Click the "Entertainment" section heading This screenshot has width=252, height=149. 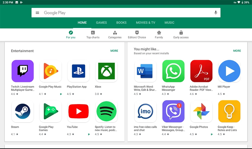pos(22,51)
